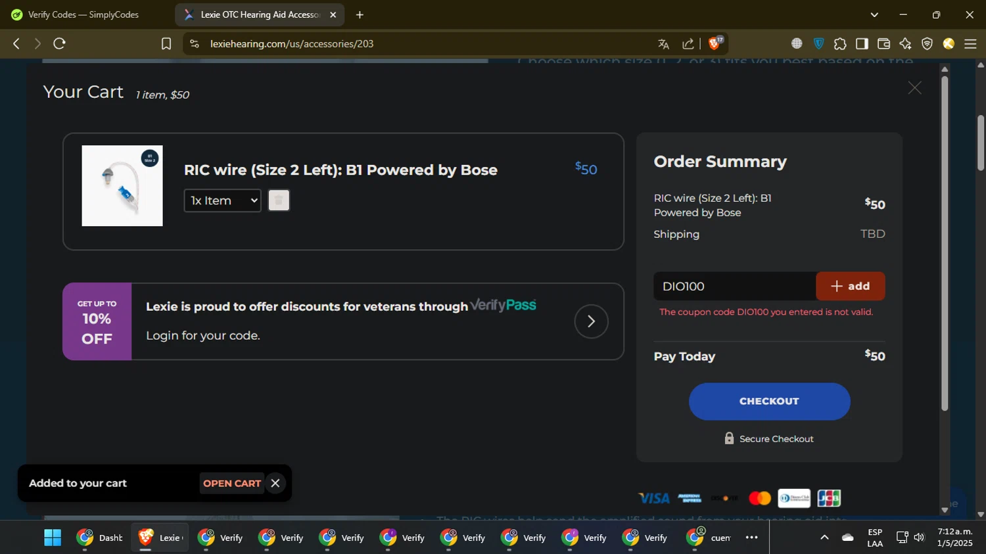Open Brave Shields lion icon
986x554 pixels.
(715, 43)
